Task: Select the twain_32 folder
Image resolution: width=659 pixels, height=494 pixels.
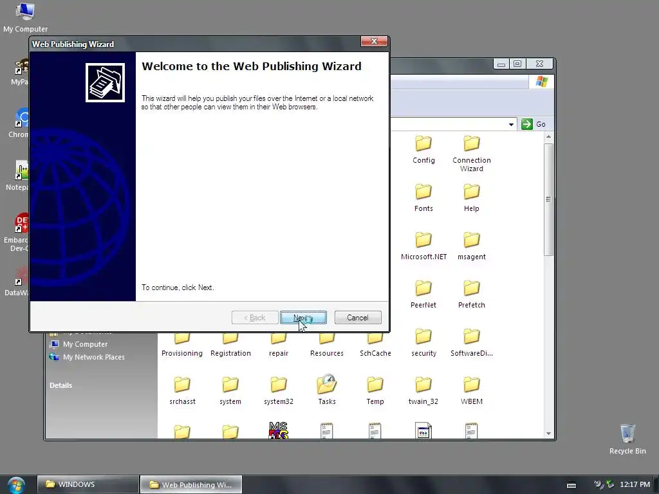Action: pos(423,391)
